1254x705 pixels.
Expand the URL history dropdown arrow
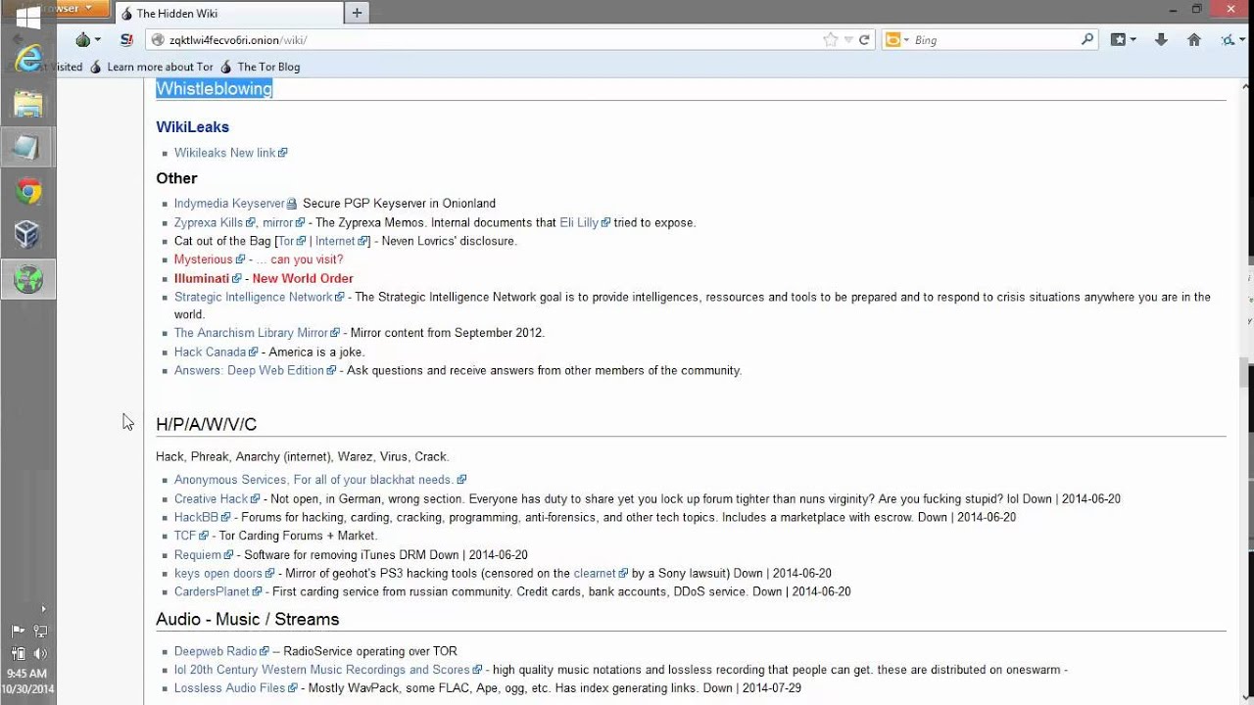pos(848,40)
